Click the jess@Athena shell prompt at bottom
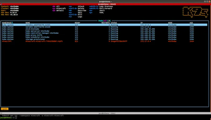Image resolution: width=211 pixels, height=120 pixels. tap(7, 118)
